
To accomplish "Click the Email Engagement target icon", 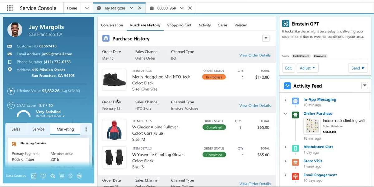I will pyautogui.click(x=295, y=176).
